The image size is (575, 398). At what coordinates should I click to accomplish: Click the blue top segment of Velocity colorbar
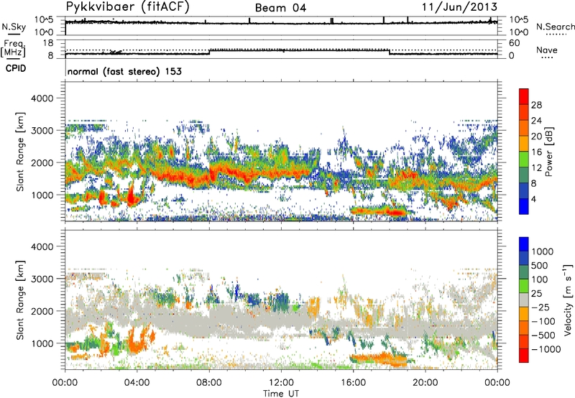524,244
